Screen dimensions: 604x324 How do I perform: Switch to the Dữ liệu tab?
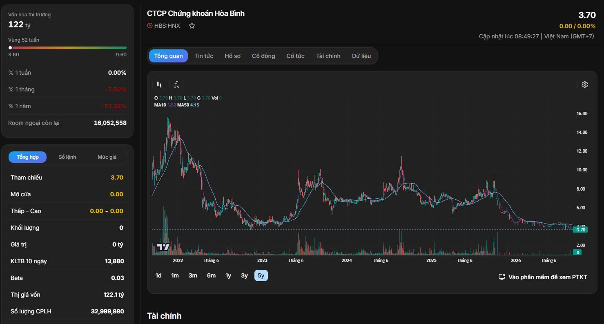pyautogui.click(x=361, y=56)
